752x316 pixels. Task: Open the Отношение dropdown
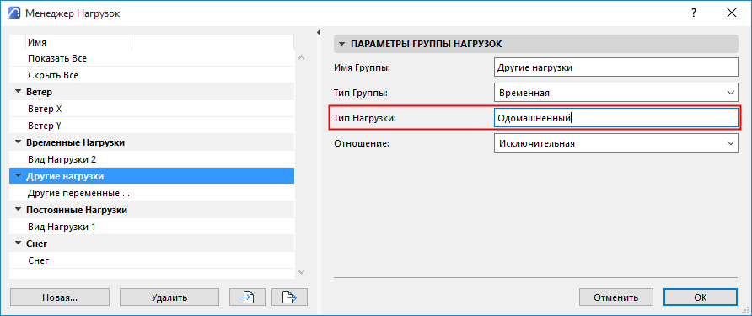click(x=615, y=143)
